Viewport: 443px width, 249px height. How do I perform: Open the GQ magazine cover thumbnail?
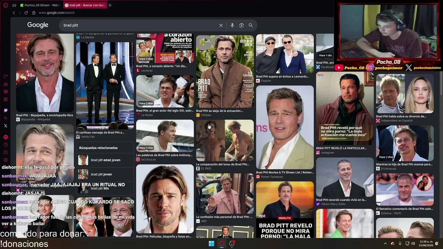pos(225,71)
